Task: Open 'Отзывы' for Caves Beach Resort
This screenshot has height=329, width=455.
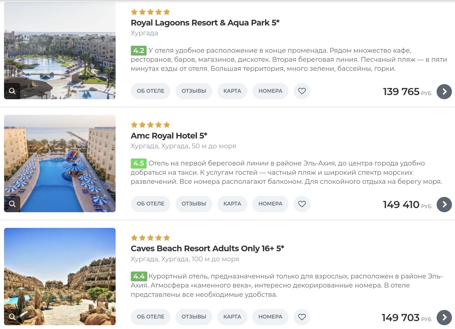Action: pyautogui.click(x=194, y=317)
